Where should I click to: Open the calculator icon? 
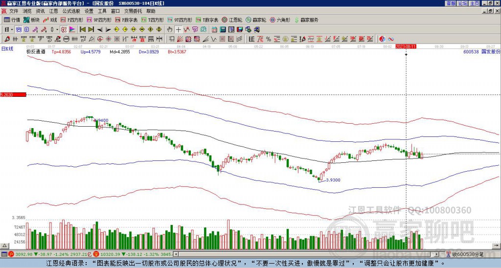click(x=223, y=30)
